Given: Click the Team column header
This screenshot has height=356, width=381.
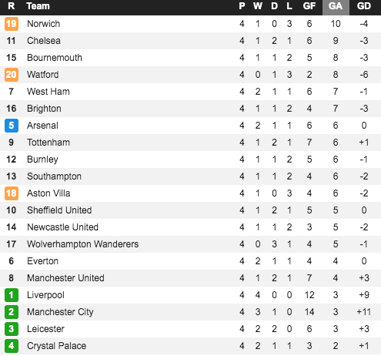Looking at the screenshot, I should click(x=38, y=7).
